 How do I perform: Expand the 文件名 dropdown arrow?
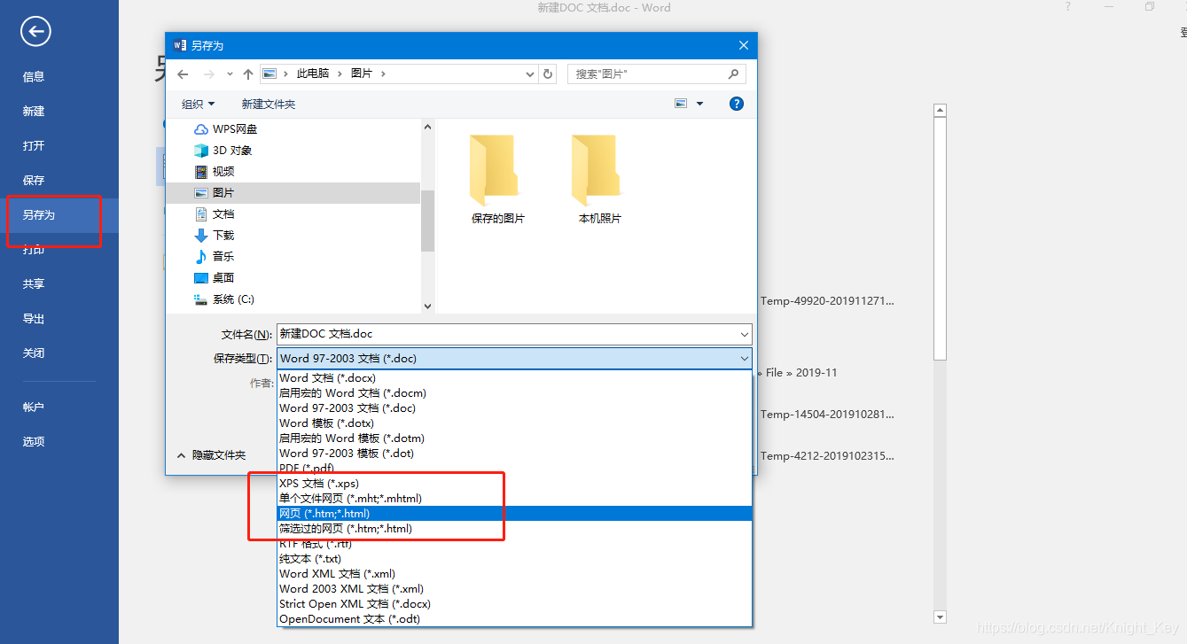744,334
